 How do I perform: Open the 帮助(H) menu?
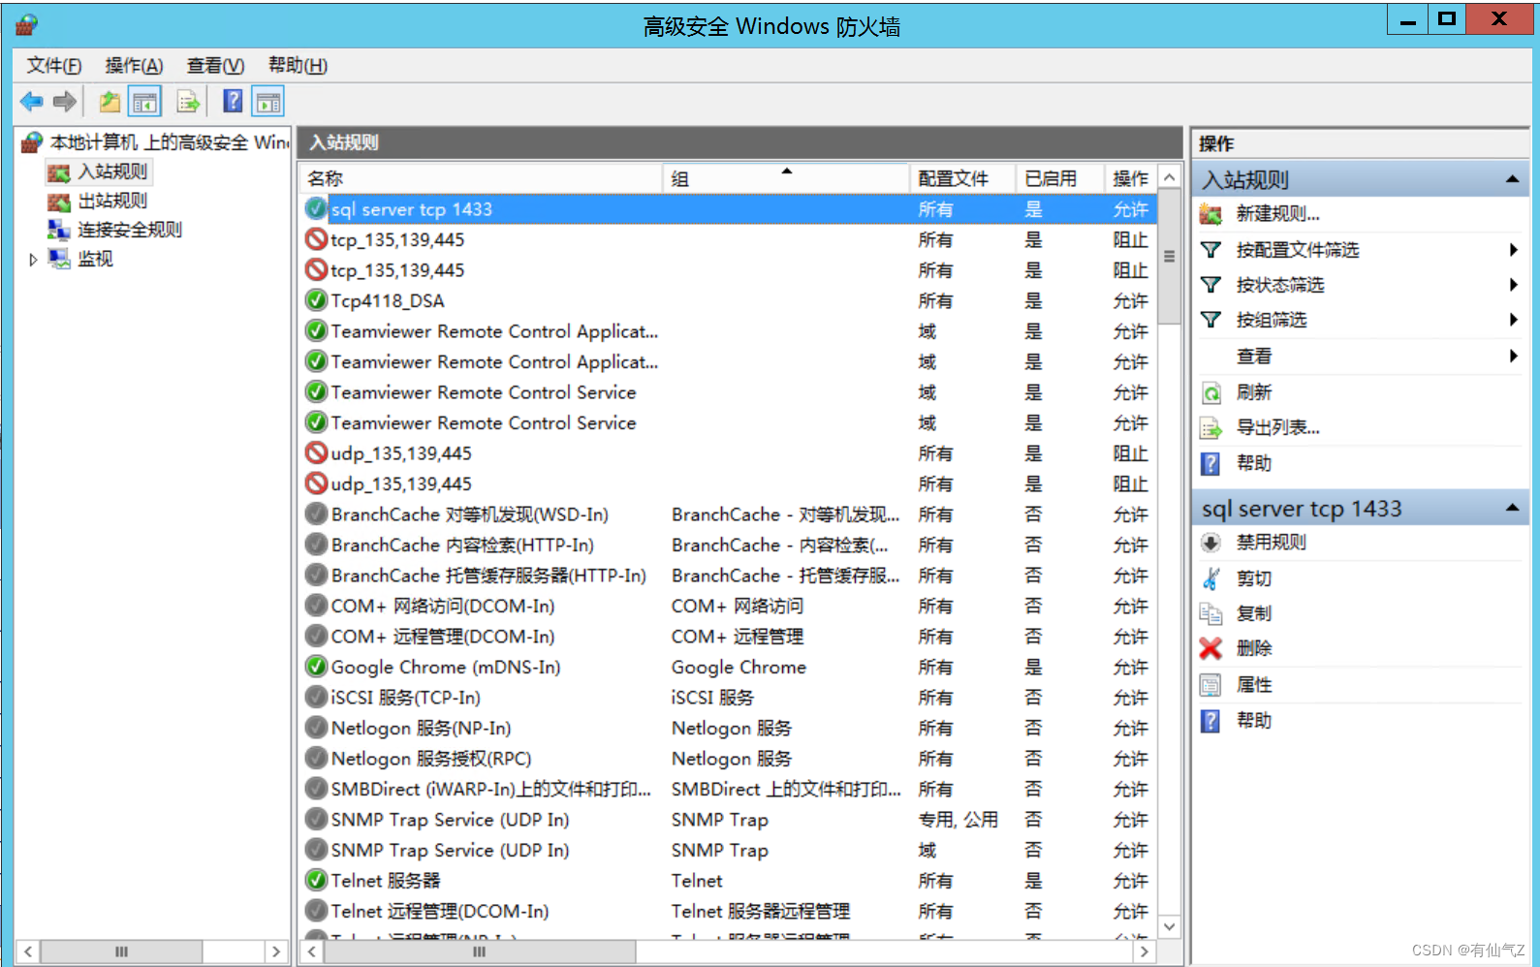tap(298, 65)
